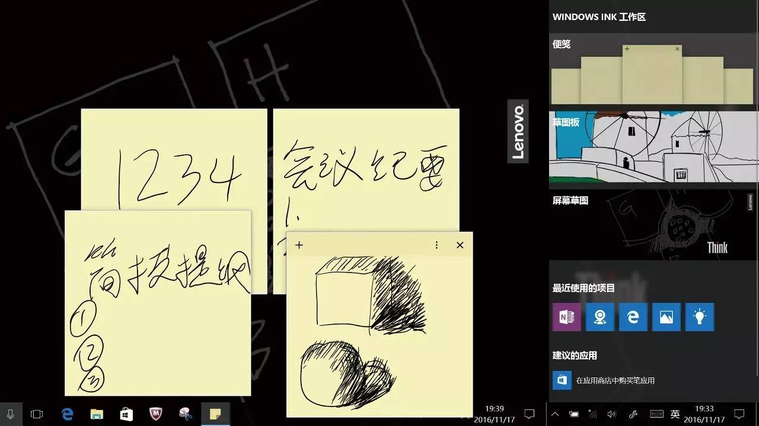Open Microsoft Edge from the taskbar

click(67, 414)
